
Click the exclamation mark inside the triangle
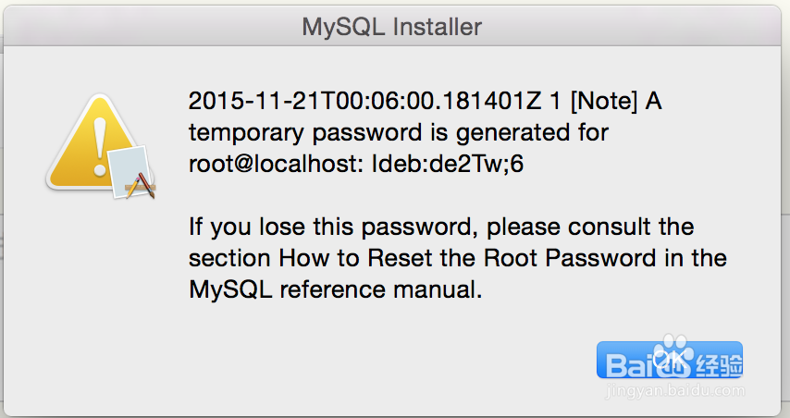click(100, 147)
